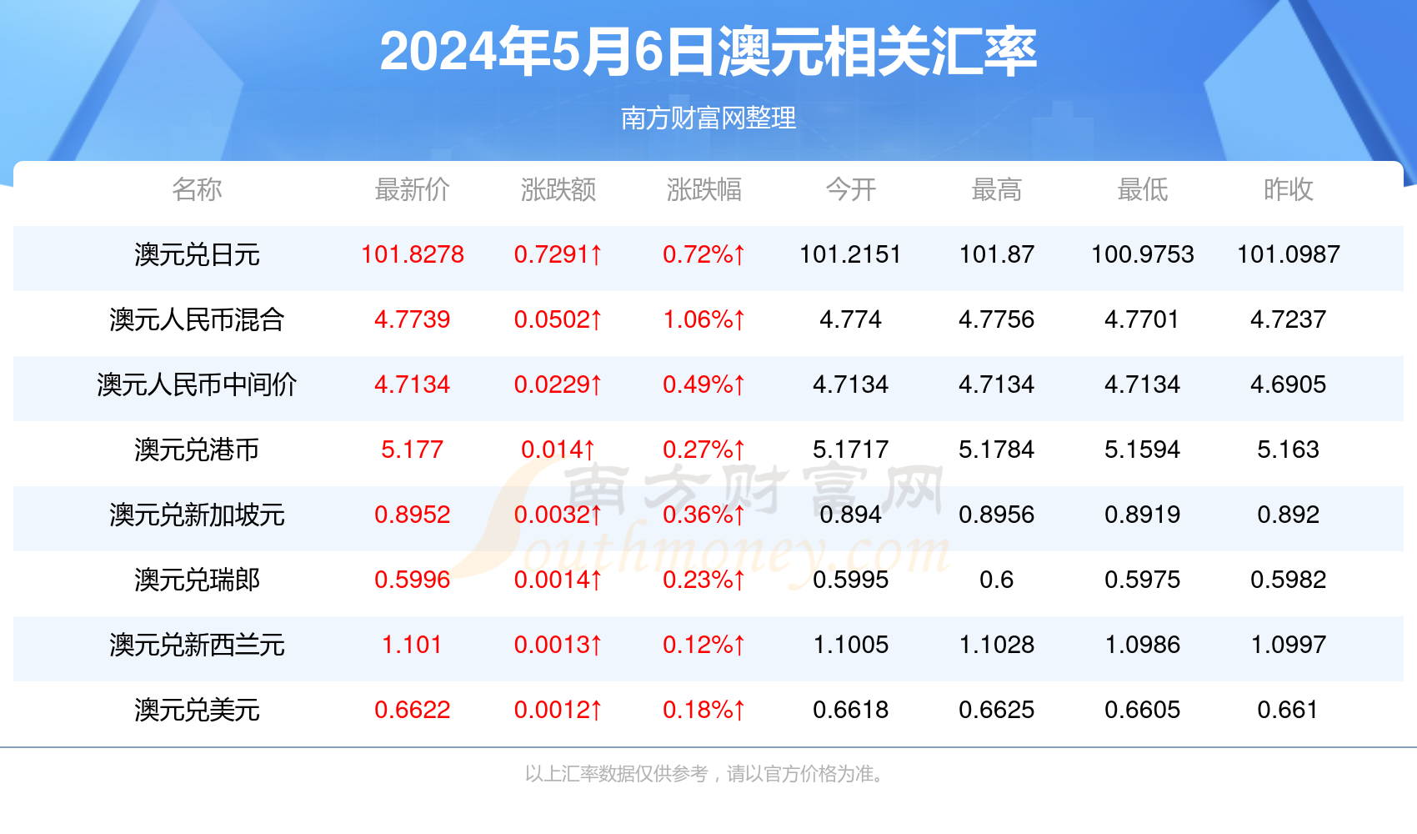The width and height of the screenshot is (1417, 834).
Task: Click change percent 0.36%↑
Action: [704, 515]
